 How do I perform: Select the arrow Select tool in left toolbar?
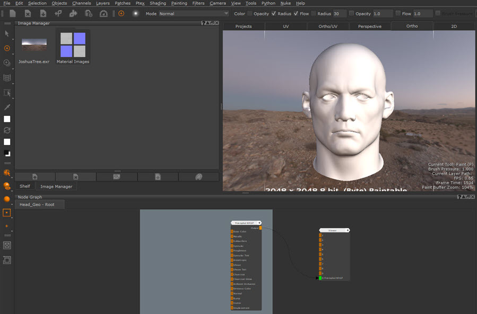7,33
